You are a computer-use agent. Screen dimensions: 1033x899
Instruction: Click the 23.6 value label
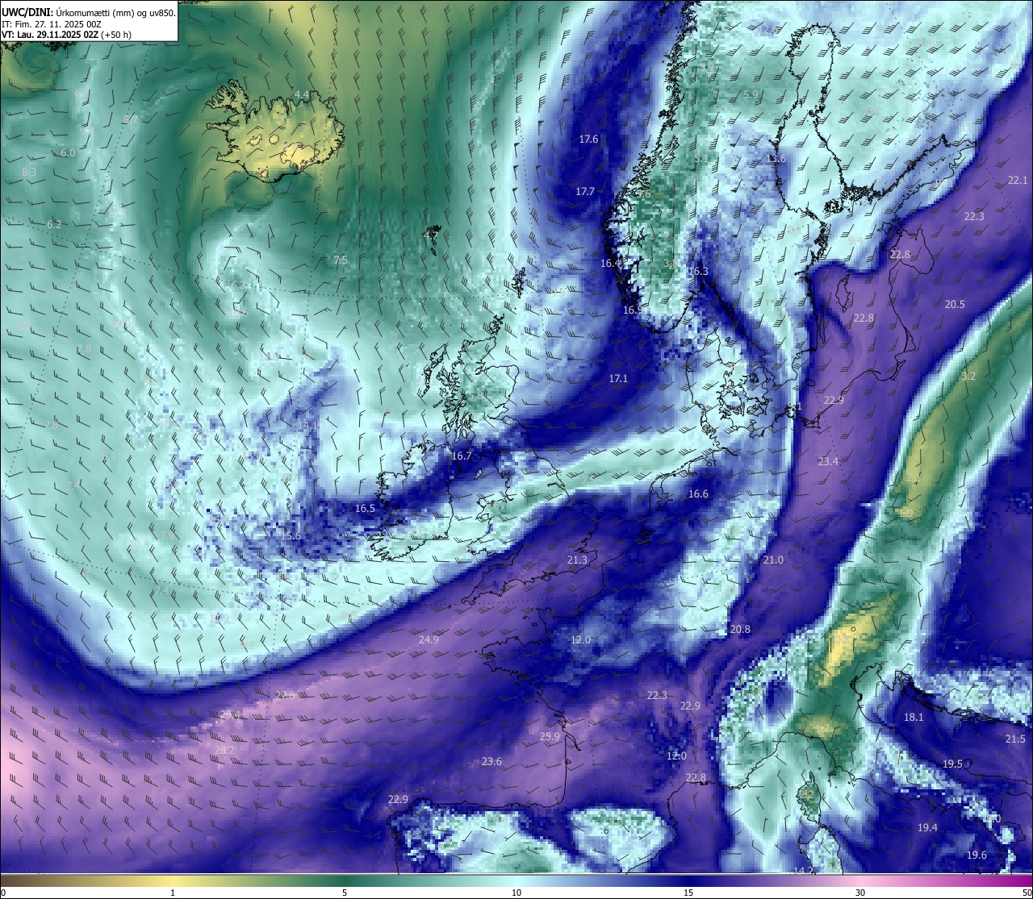tap(491, 761)
